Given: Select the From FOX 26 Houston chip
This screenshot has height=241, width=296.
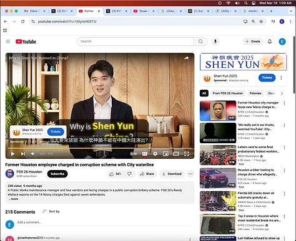Looking at the screenshot, I should tap(228, 93).
